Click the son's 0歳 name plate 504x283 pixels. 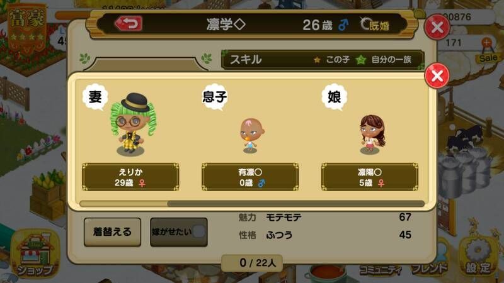coord(250,177)
